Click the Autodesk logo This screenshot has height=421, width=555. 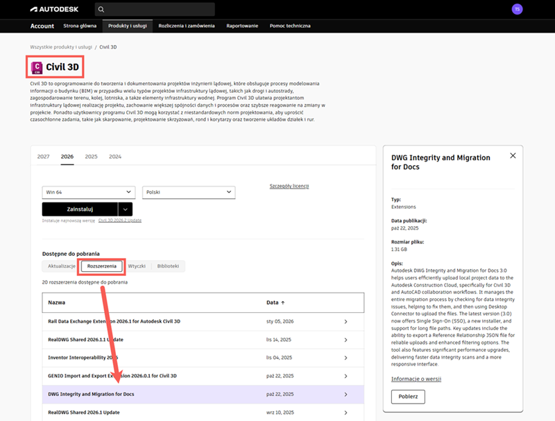pyautogui.click(x=54, y=9)
